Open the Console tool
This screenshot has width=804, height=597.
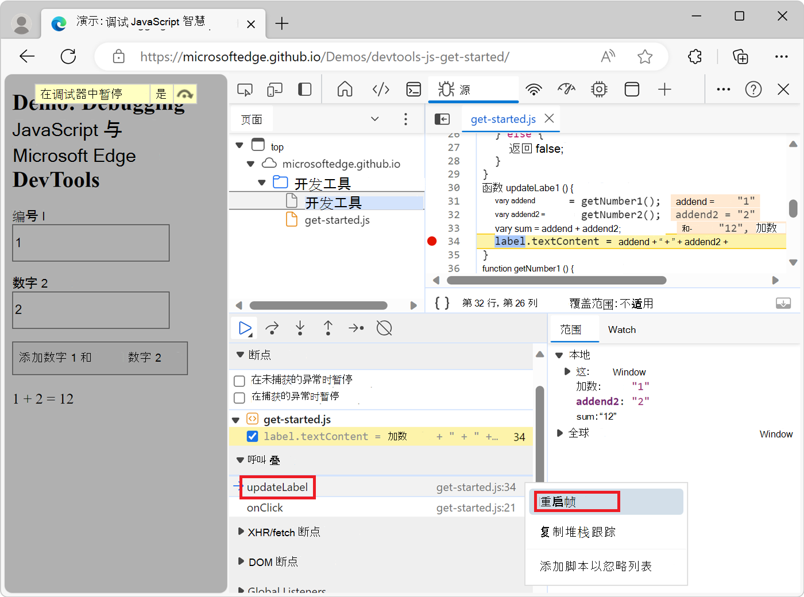[x=413, y=90]
